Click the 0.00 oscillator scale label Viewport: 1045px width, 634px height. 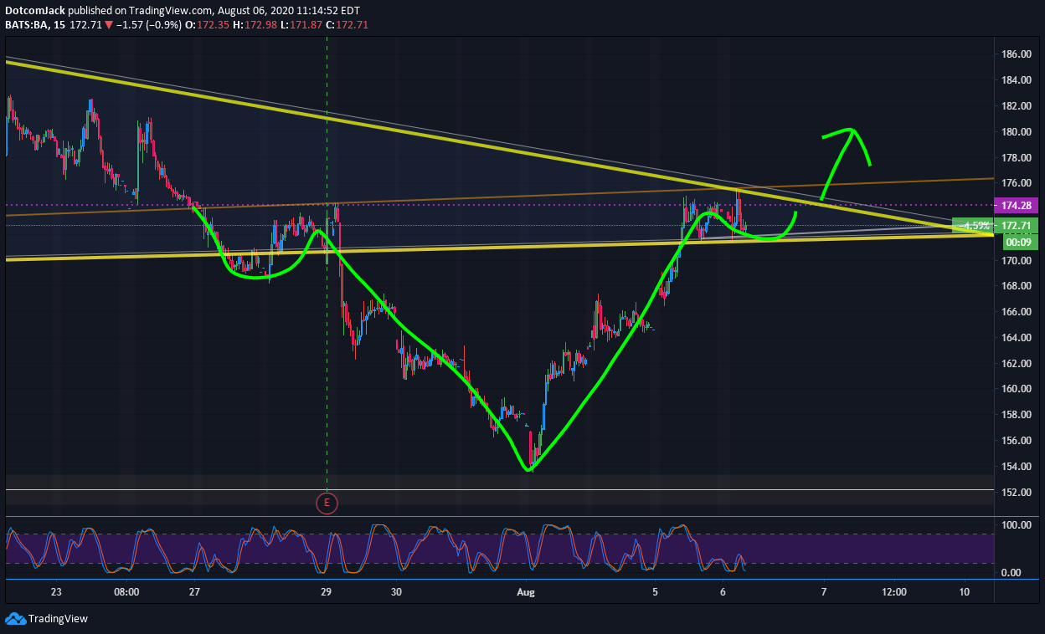point(1012,573)
